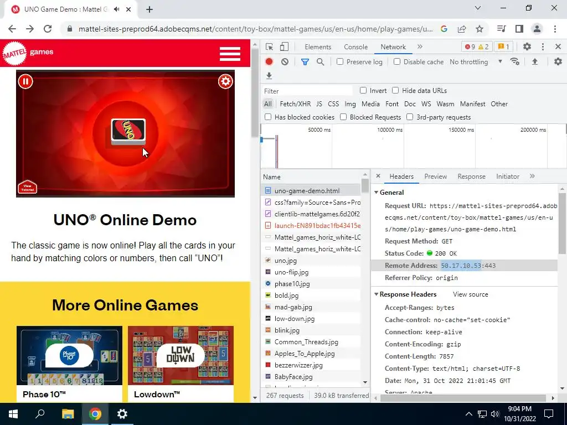Reload the page
Image resolution: width=567 pixels, height=425 pixels.
(48, 29)
